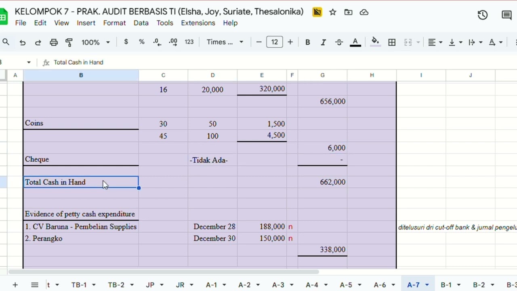
Task: Open more number formats 123 button
Action: [x=189, y=42]
